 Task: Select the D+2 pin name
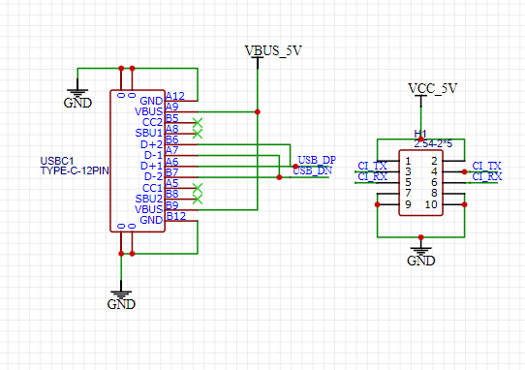click(152, 144)
